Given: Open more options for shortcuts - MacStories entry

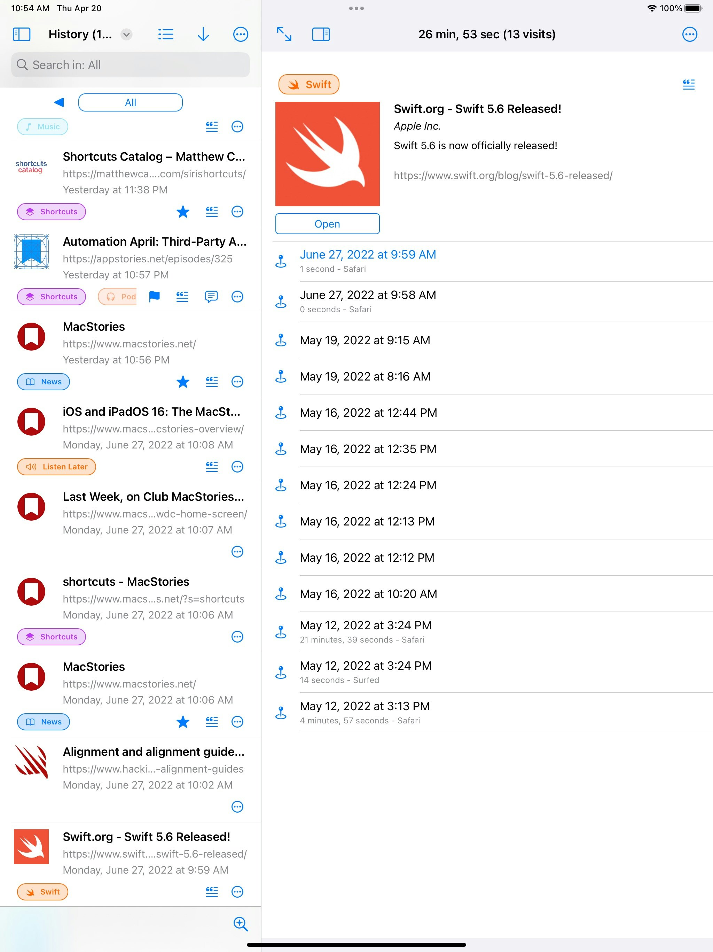Looking at the screenshot, I should pos(237,637).
